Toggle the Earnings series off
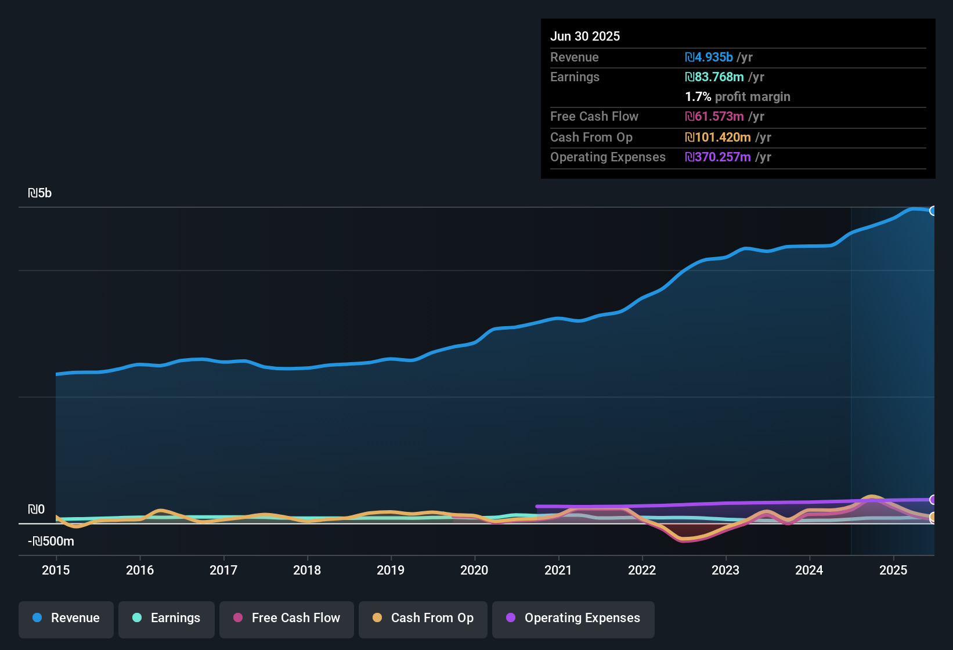The height and width of the screenshot is (650, 953). pyautogui.click(x=166, y=618)
